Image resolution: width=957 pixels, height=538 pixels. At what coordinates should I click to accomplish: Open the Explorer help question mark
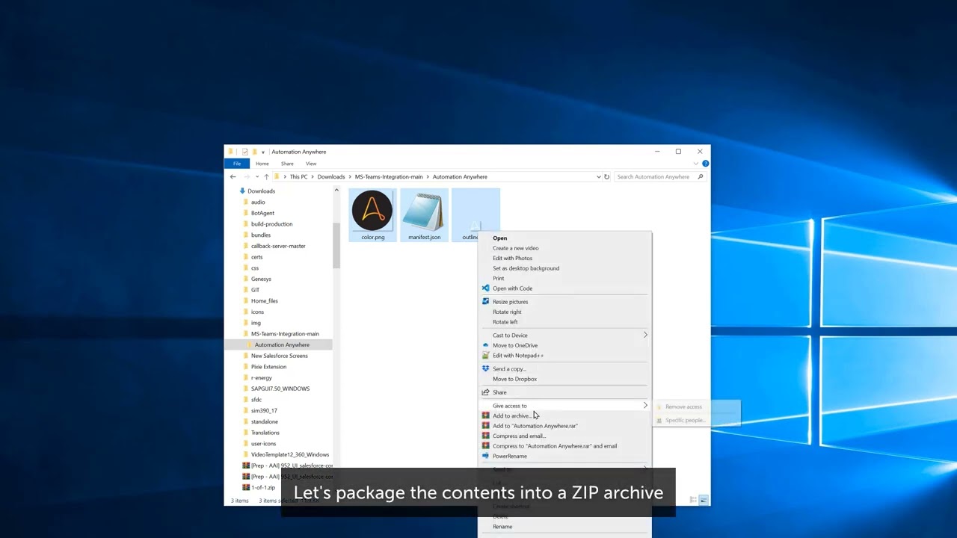coord(705,164)
